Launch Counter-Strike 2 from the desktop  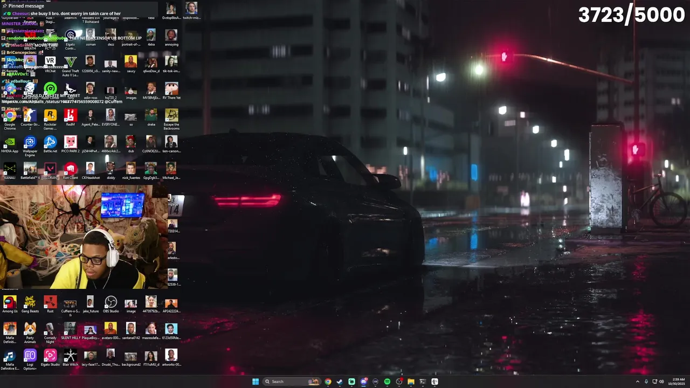point(30,119)
